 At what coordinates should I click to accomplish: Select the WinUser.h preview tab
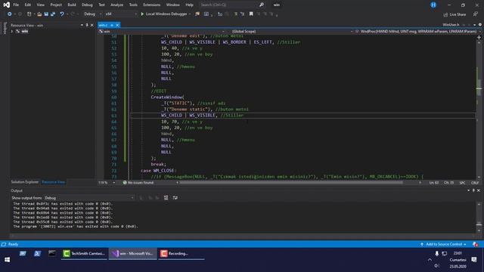pyautogui.click(x=451, y=25)
